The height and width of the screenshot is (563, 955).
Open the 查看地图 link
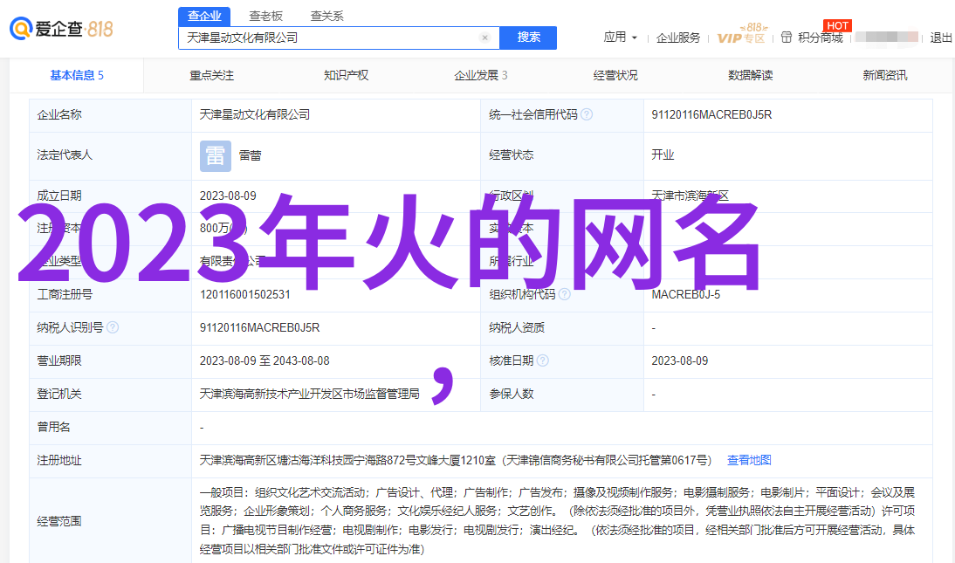click(749, 460)
